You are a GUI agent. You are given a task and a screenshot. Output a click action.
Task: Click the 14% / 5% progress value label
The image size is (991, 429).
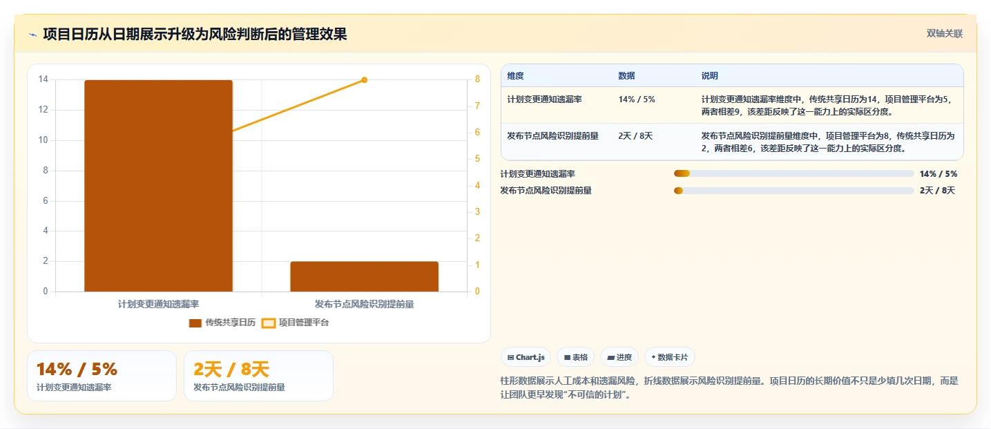point(939,174)
